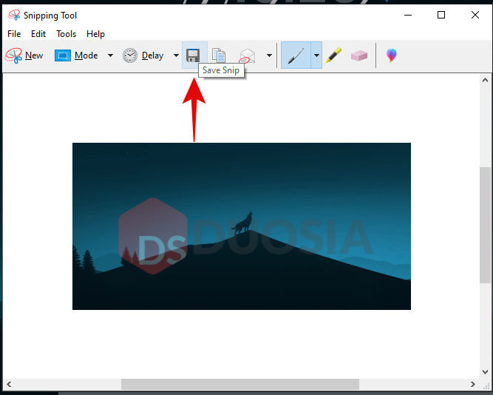Close the Snipping Tool window
The height and width of the screenshot is (395, 493).
click(475, 15)
